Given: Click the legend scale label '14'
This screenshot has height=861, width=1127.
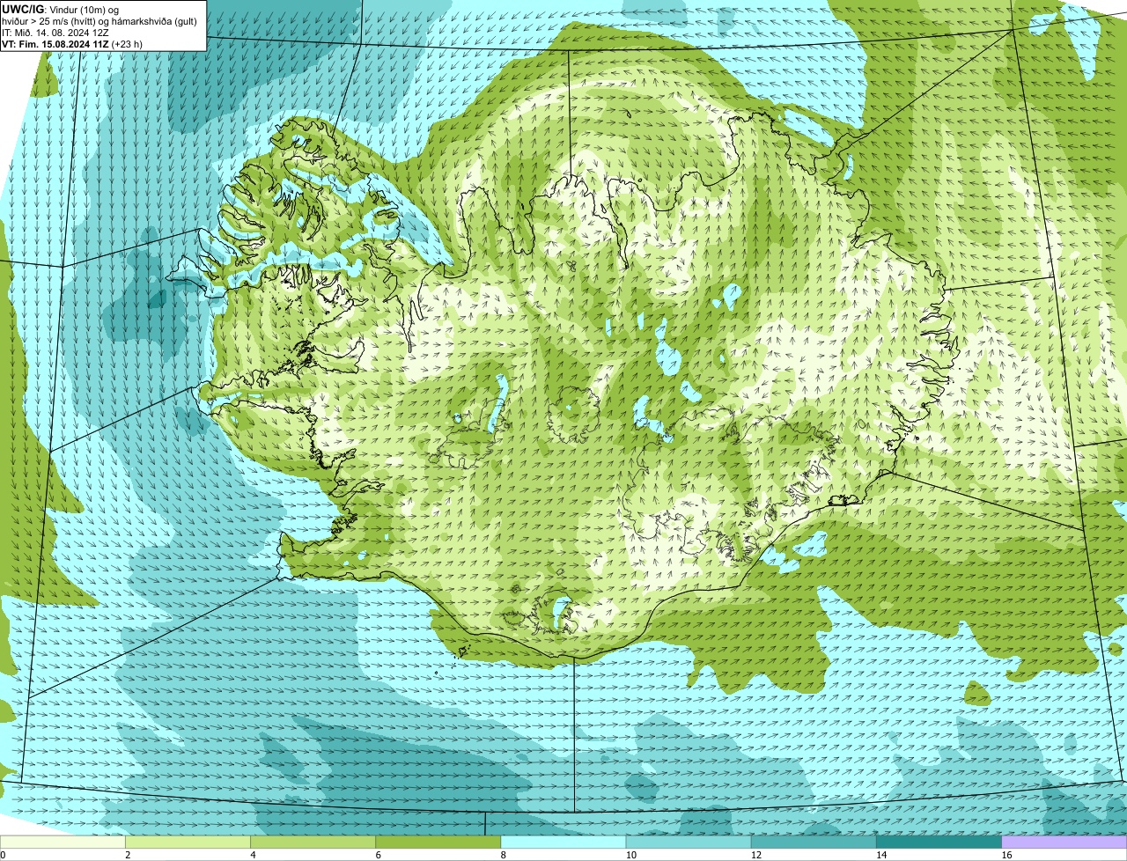Looking at the screenshot, I should tap(881, 855).
